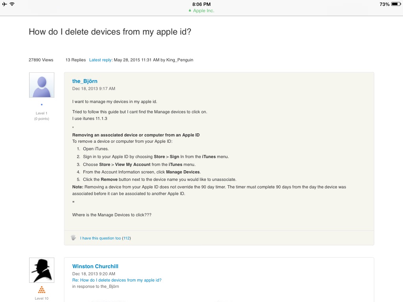Click the thread title heading

(x=110, y=32)
